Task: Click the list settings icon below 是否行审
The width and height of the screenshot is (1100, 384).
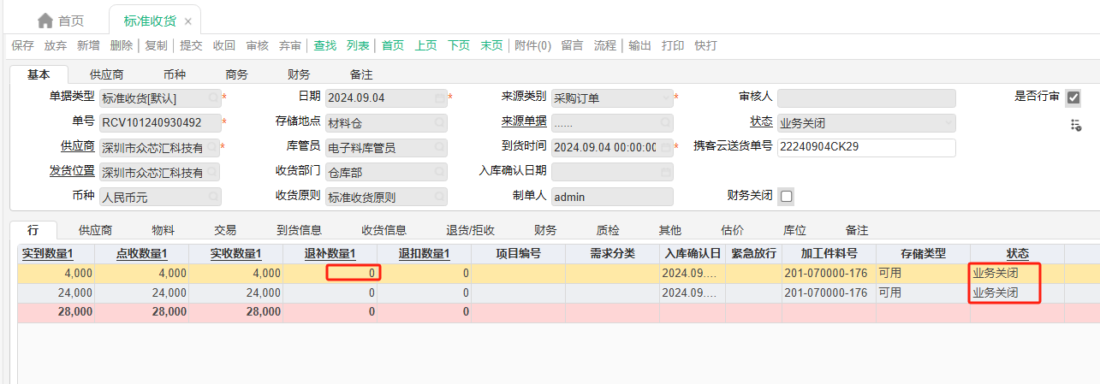Action: (x=1075, y=126)
